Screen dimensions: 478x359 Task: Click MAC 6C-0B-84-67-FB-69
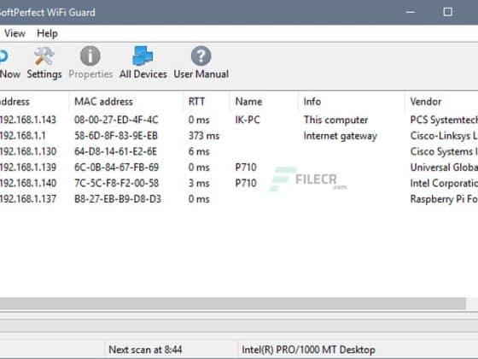click(116, 168)
